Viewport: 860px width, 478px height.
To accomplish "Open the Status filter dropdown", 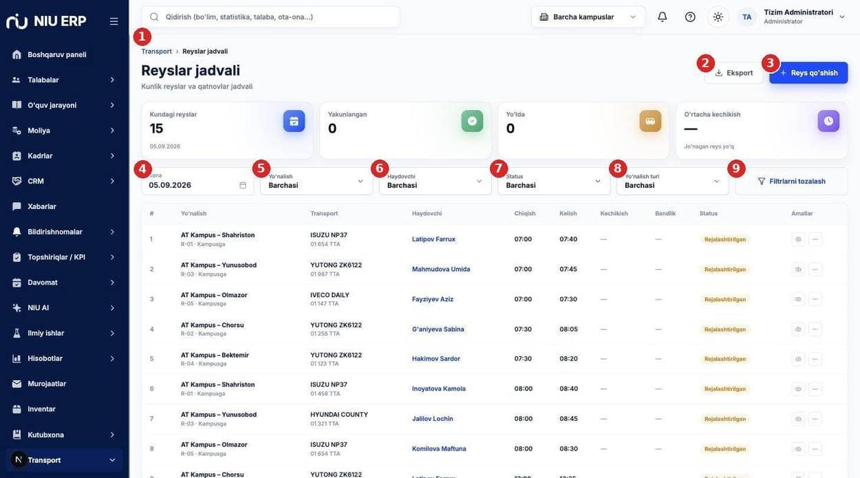I will click(x=554, y=181).
